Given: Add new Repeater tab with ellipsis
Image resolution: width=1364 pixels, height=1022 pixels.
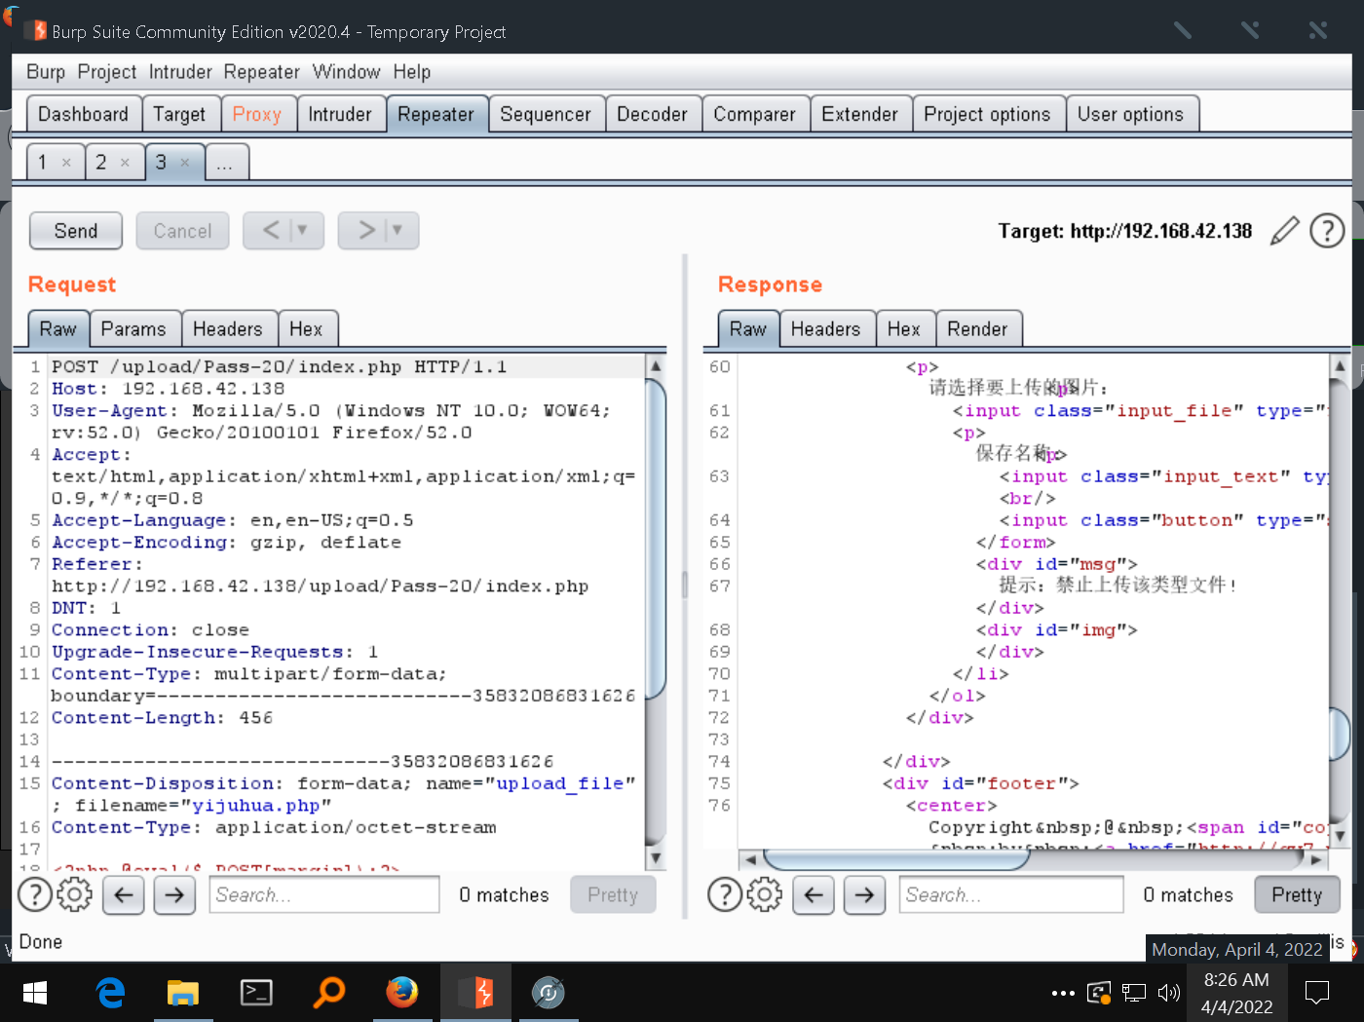Looking at the screenshot, I should [x=225, y=163].
